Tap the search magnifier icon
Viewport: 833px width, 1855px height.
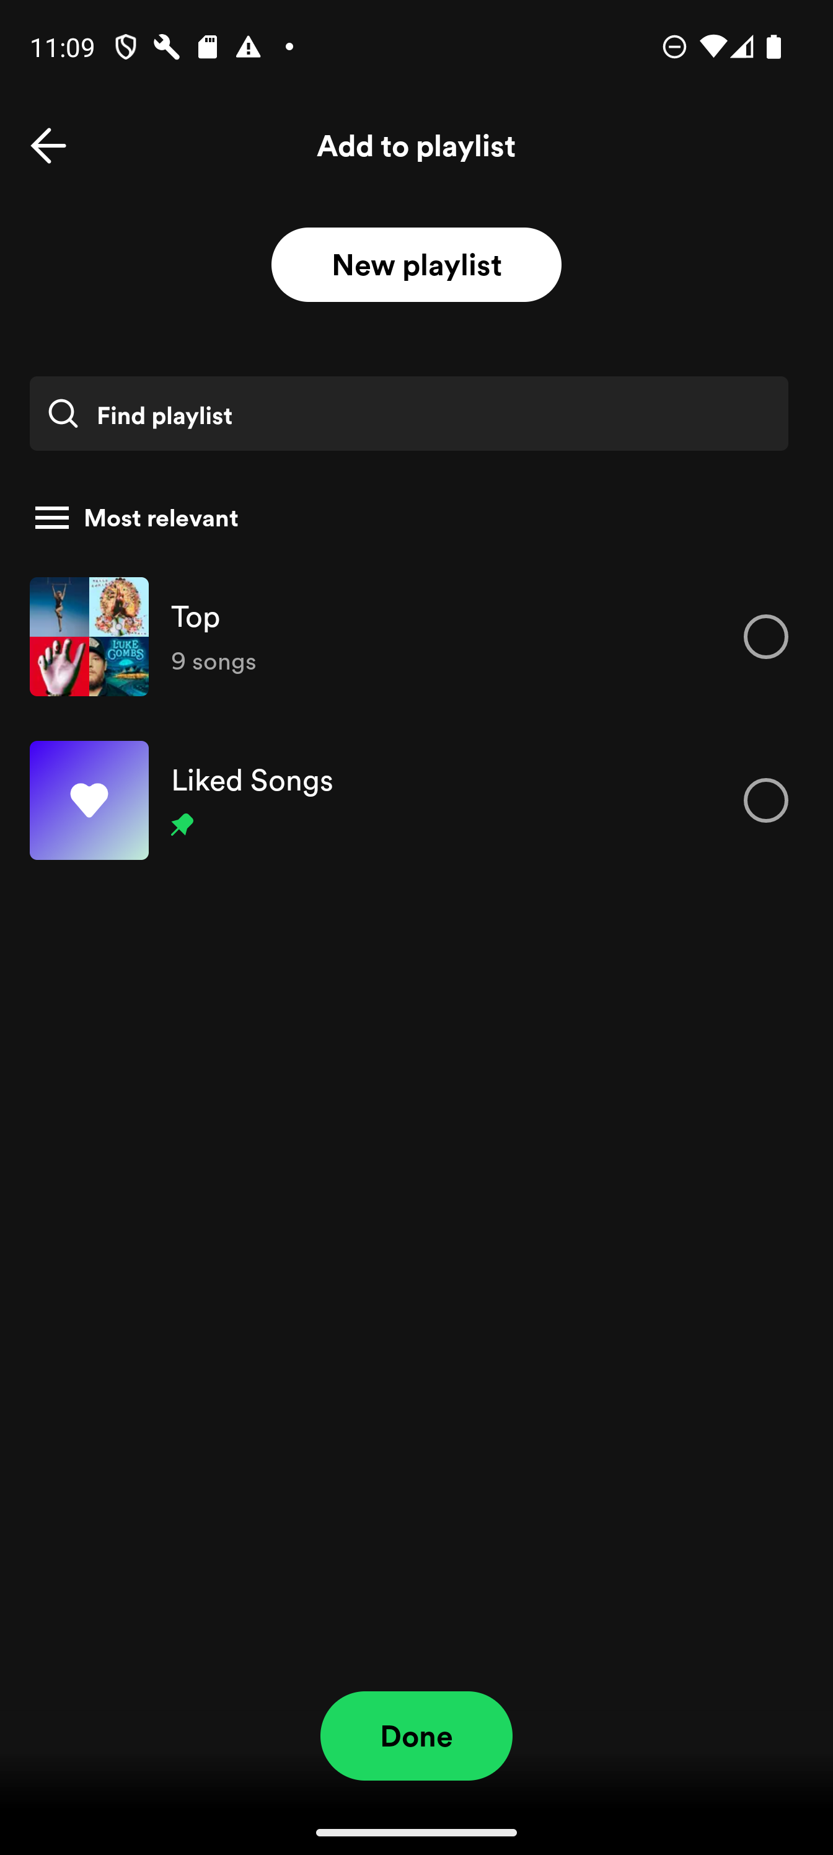click(x=63, y=414)
